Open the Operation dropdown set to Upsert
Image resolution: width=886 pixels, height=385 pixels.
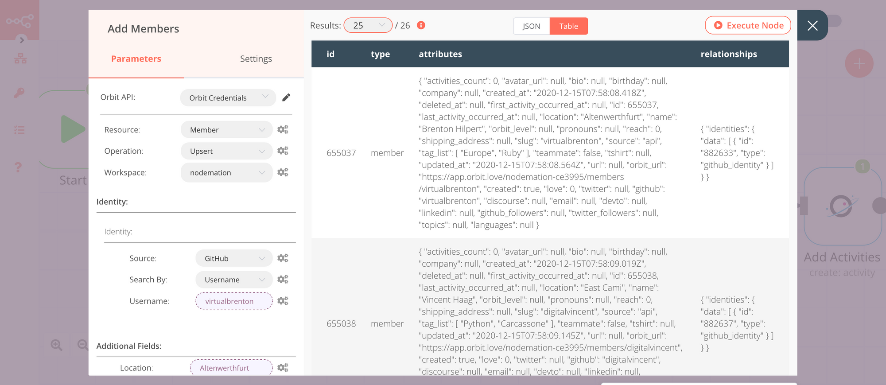[227, 151]
